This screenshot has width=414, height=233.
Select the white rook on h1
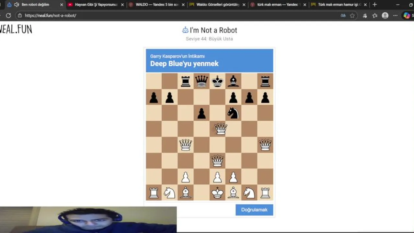pyautogui.click(x=265, y=193)
